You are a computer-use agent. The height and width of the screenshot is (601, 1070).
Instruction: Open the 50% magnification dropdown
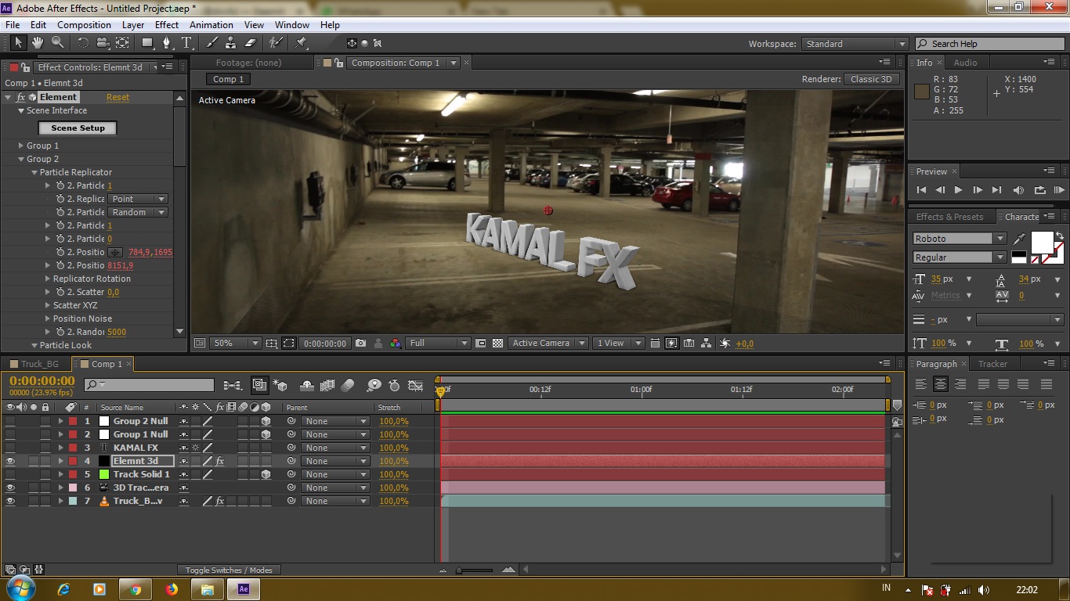(235, 343)
